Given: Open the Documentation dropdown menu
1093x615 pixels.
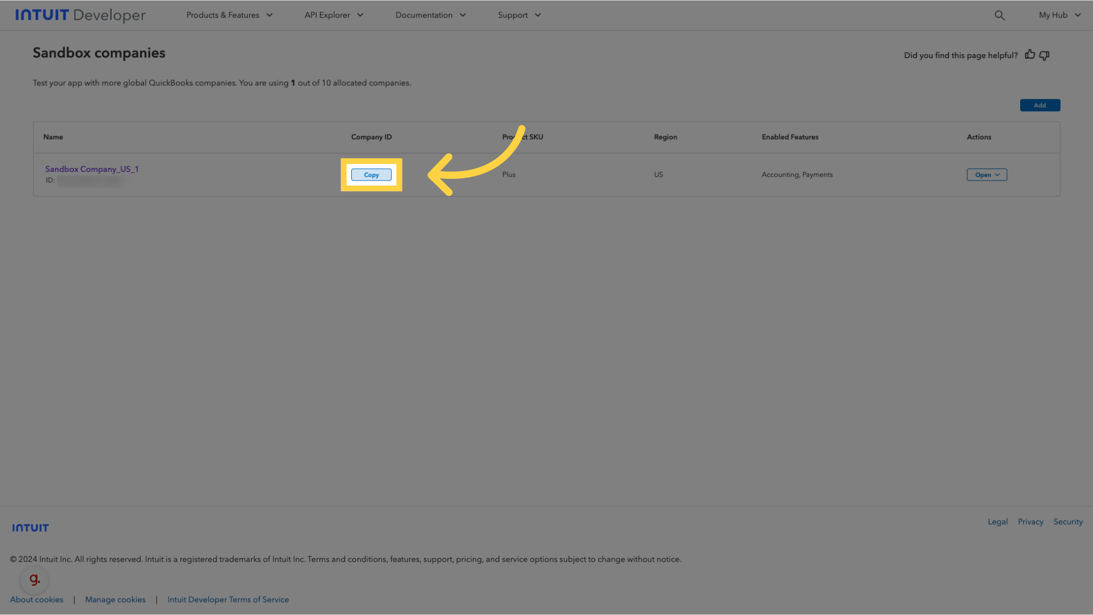Looking at the screenshot, I should click(430, 15).
